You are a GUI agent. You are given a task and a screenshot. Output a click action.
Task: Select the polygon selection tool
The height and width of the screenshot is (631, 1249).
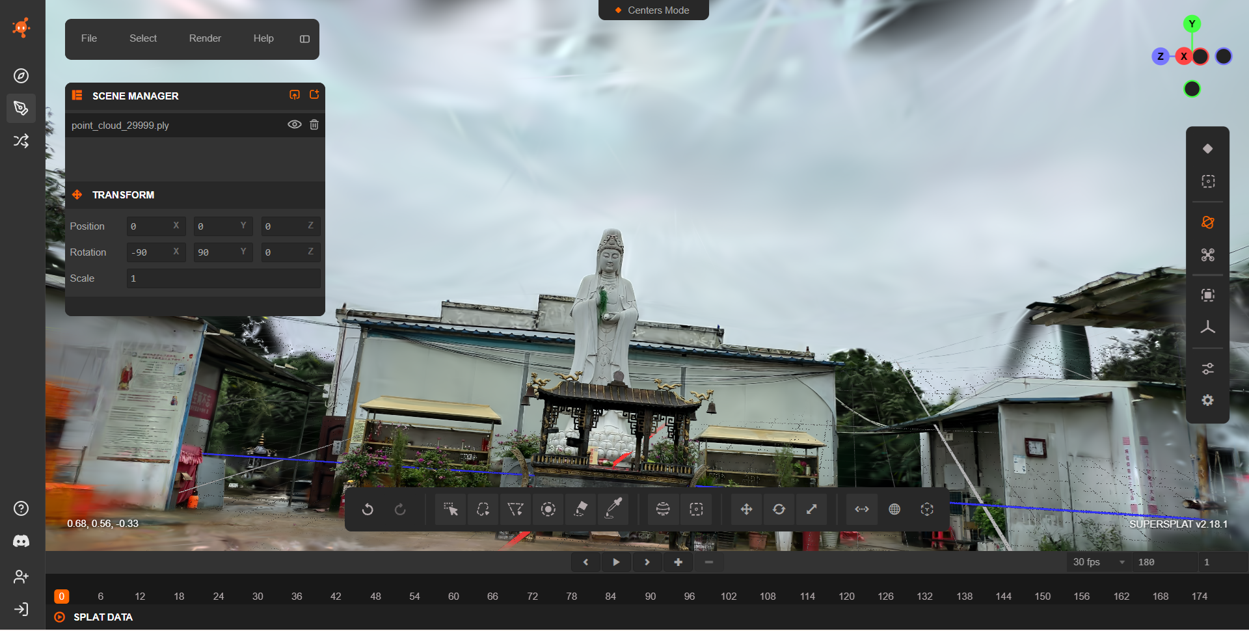tap(515, 509)
